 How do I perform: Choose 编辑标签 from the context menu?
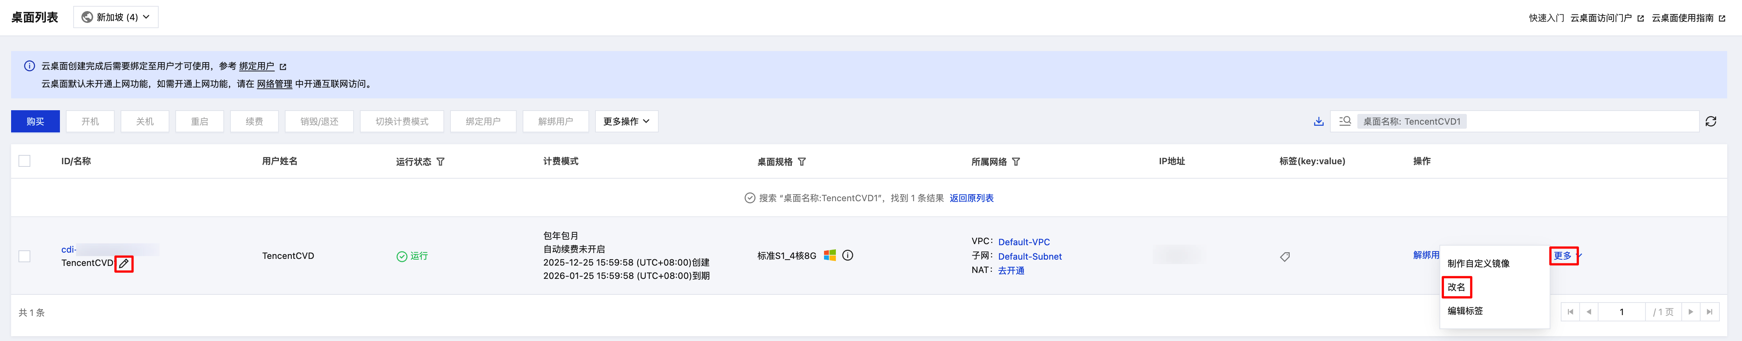coord(1465,311)
